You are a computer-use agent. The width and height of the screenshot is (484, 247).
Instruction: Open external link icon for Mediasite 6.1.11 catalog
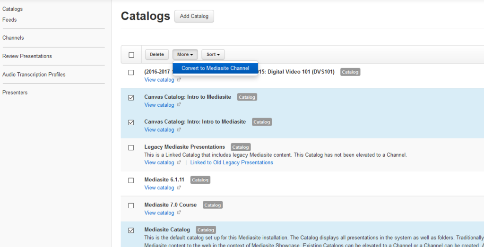(x=179, y=188)
